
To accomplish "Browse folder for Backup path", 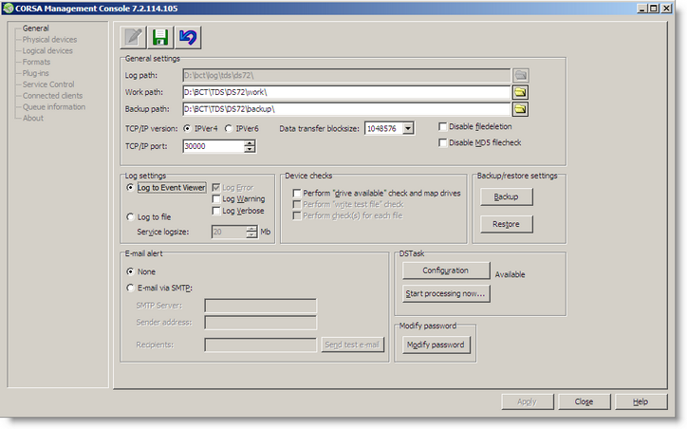I will (521, 109).
